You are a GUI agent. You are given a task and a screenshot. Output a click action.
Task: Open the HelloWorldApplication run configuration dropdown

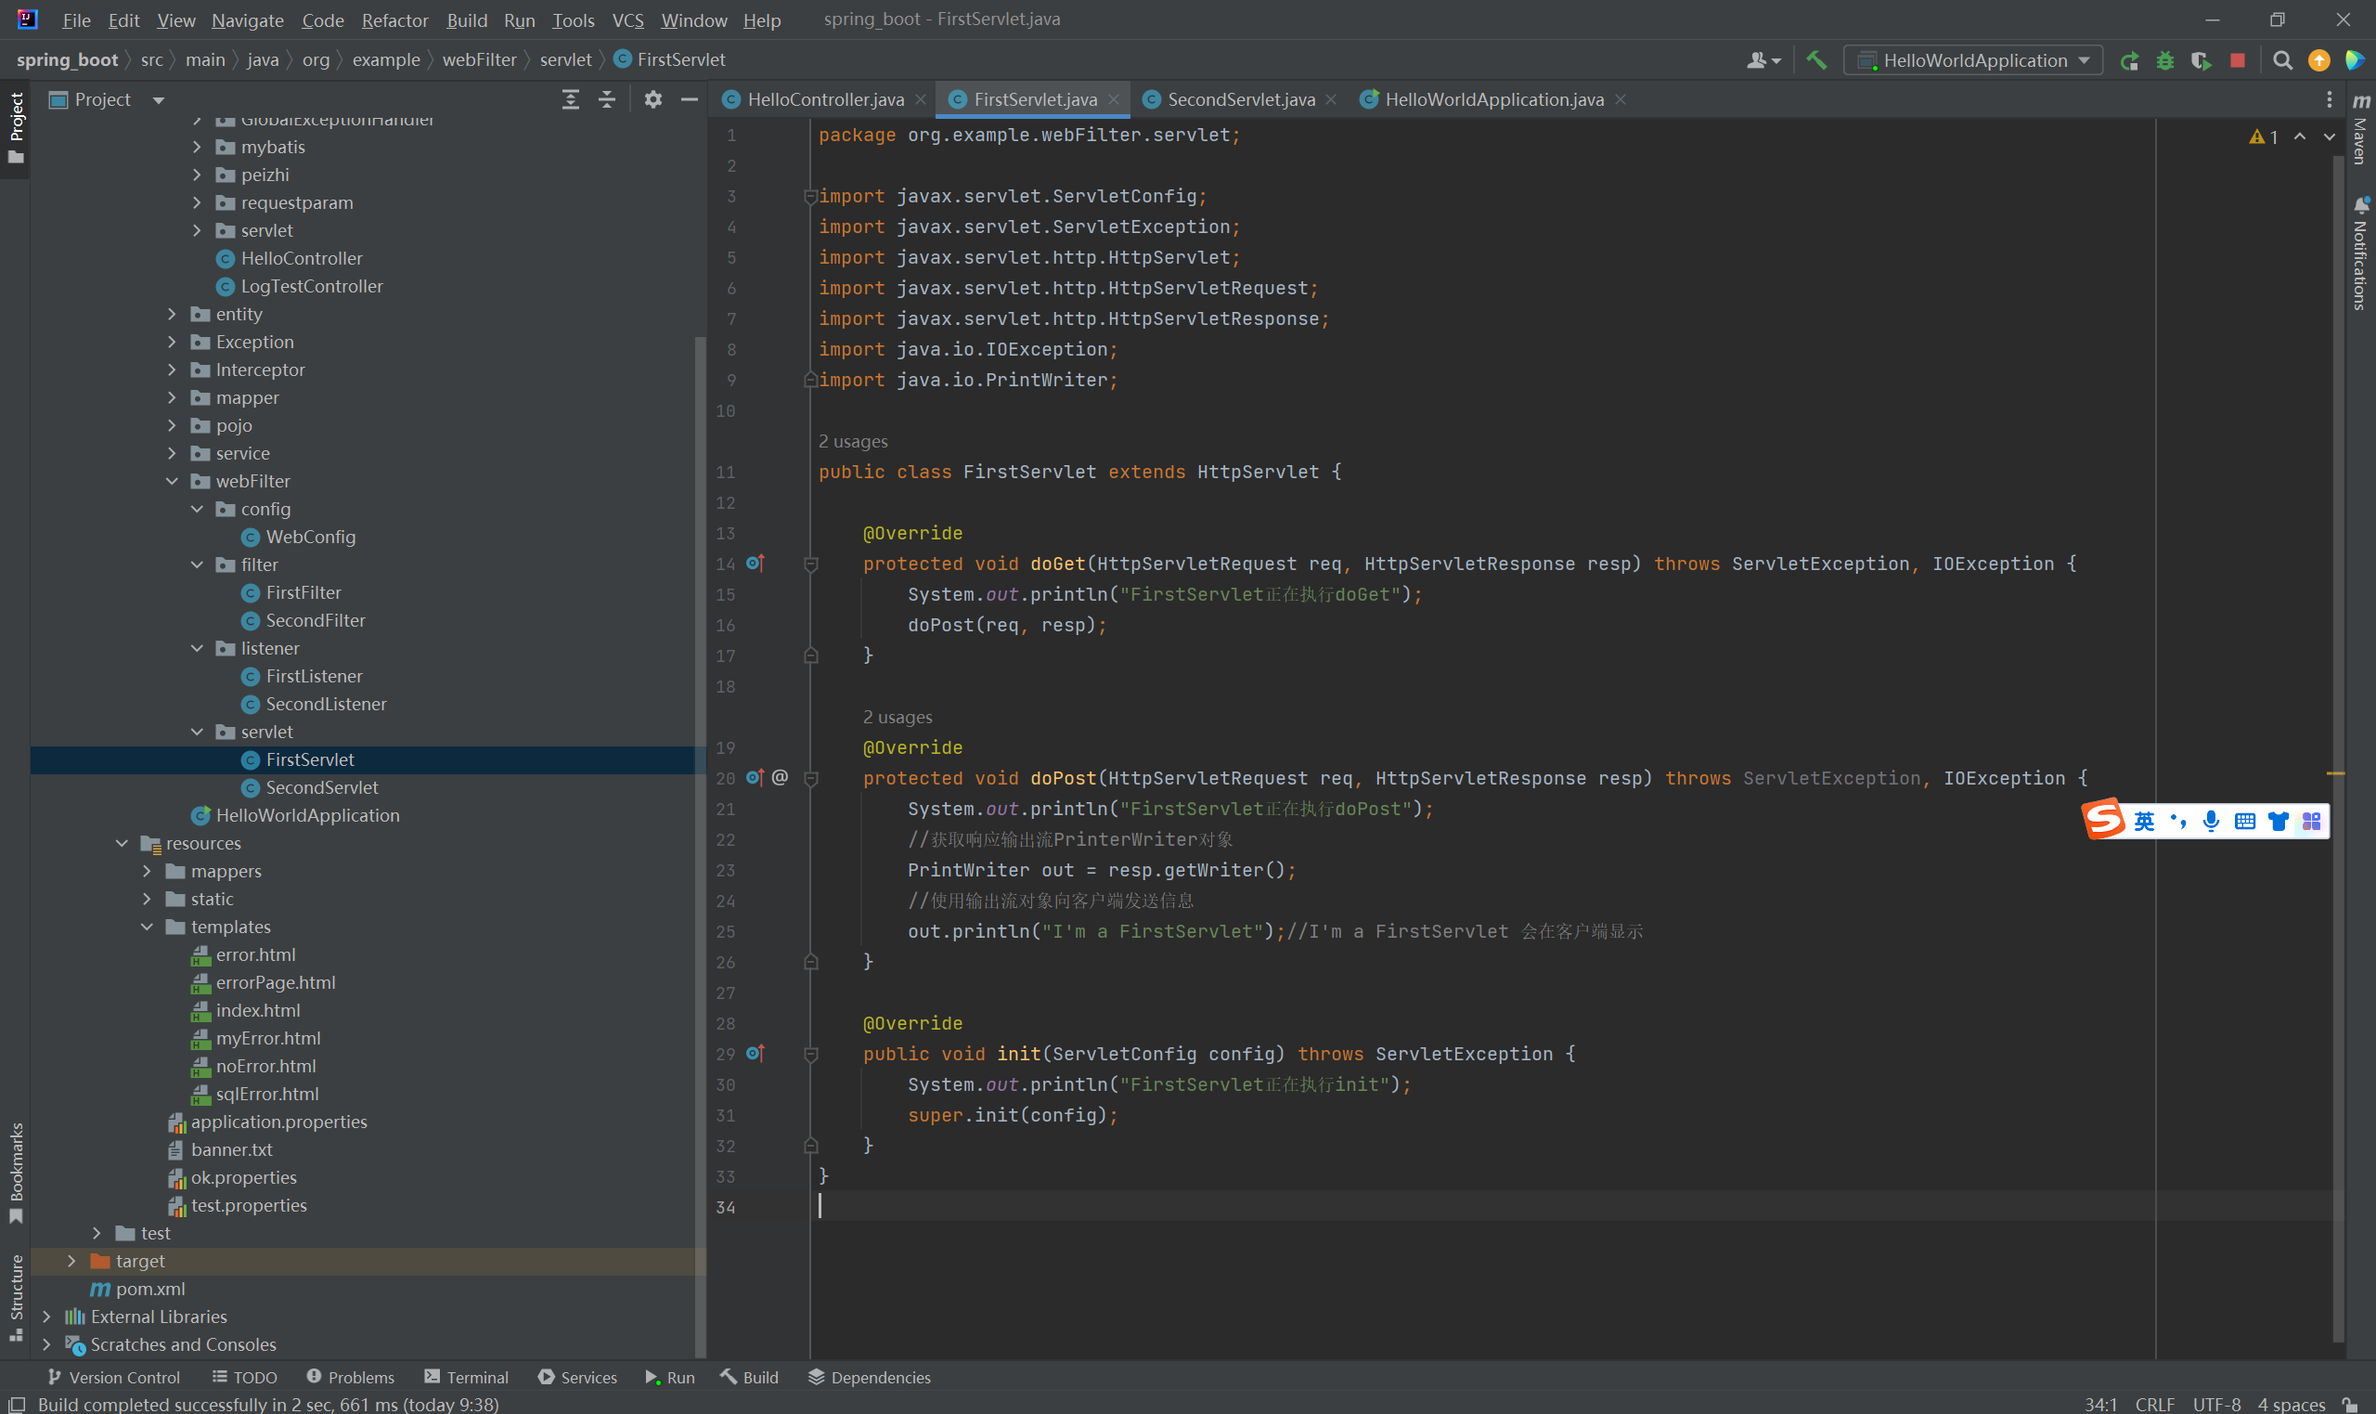tap(1974, 60)
